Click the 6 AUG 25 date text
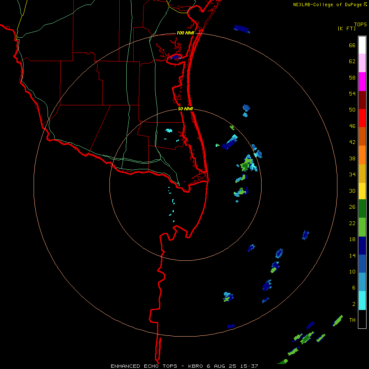369x369 pixels. pyautogui.click(x=222, y=366)
